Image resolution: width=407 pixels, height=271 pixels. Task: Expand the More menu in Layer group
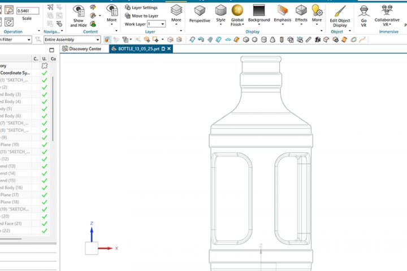pos(176,15)
